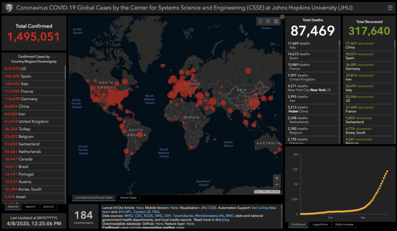Image resolution: width=397 pixels, height=231 pixels.
Task: Click the Contact US link
Action: click(142, 212)
